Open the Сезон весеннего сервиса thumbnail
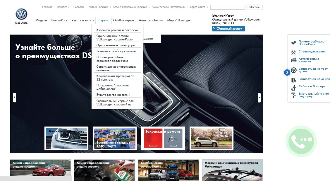This screenshot has height=181, width=330. click(212, 138)
